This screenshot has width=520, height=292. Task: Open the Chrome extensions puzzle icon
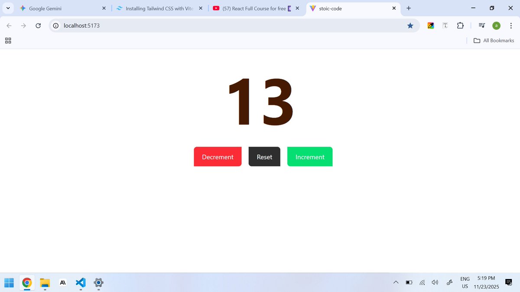pyautogui.click(x=460, y=26)
